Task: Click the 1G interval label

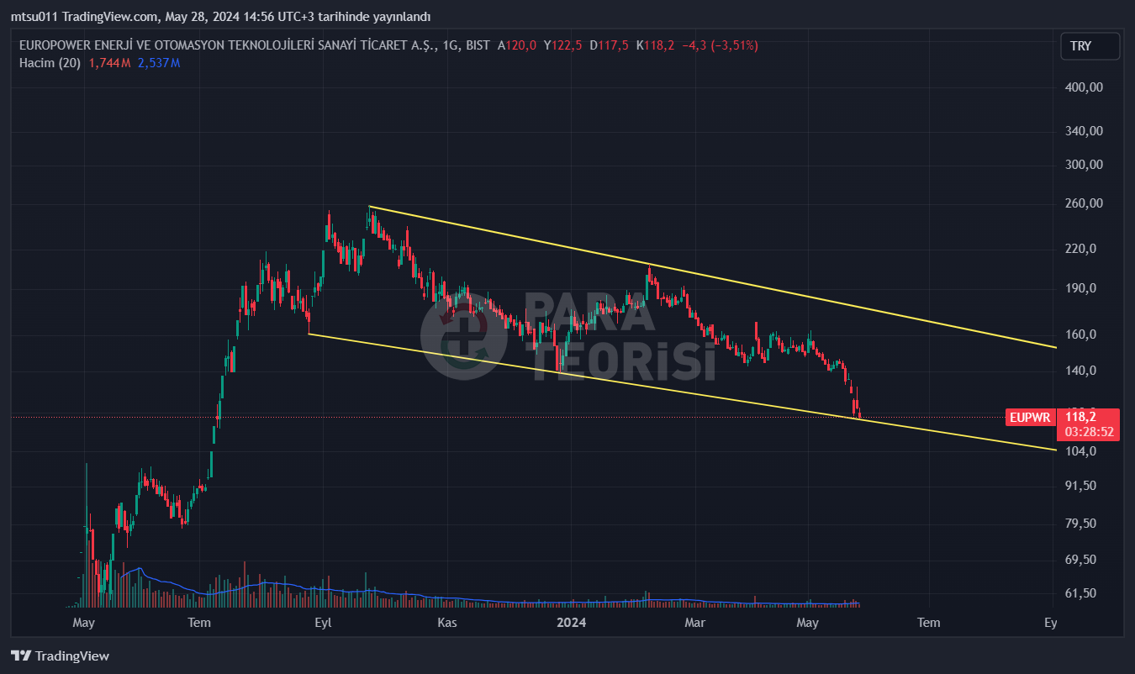Action: pyautogui.click(x=450, y=46)
